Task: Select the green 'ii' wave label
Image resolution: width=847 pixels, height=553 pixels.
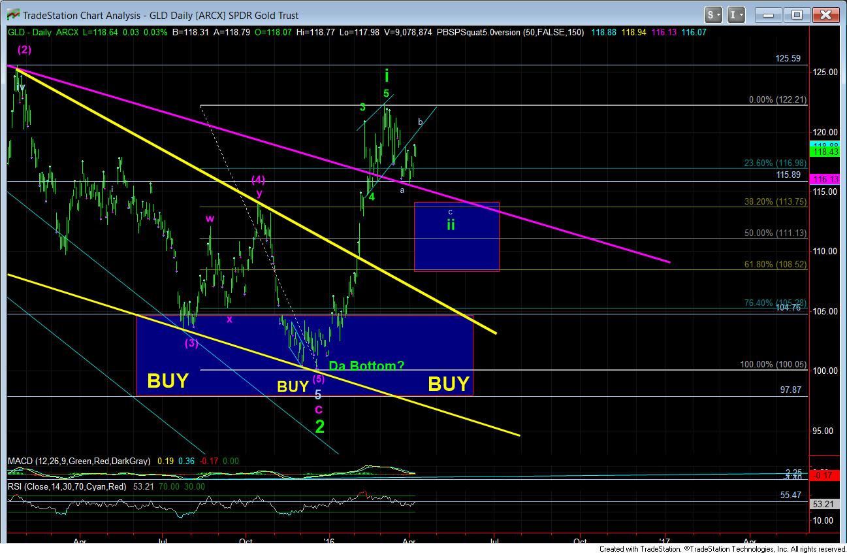Action: 451,225
